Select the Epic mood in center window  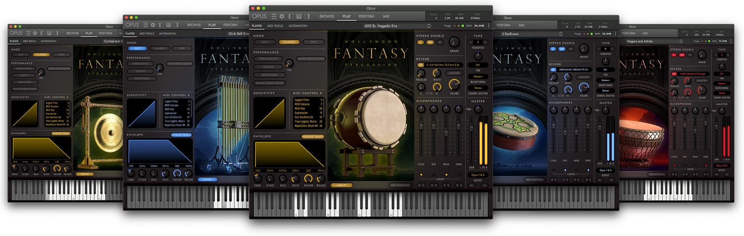(313, 42)
